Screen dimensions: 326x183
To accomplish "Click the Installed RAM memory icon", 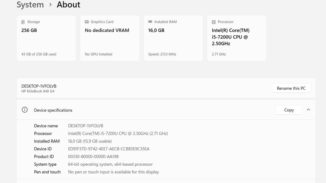I will point(150,22).
